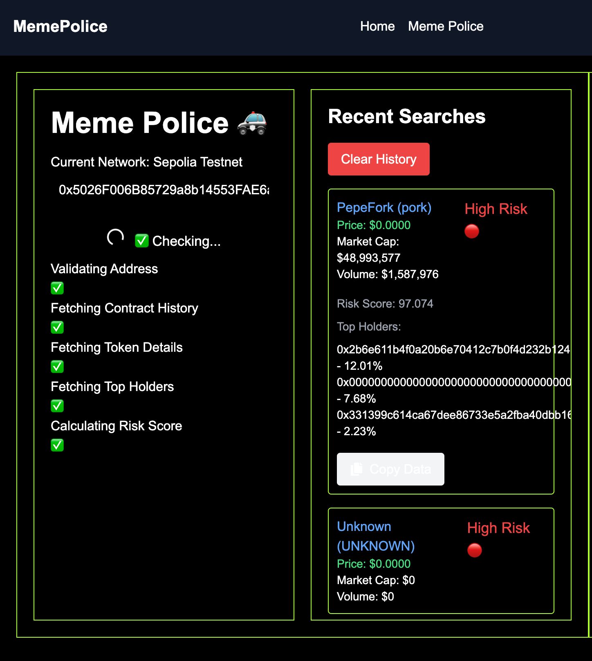592x661 pixels.
Task: Select the 0x2b6e611b4f0a holder address
Action: pyautogui.click(x=454, y=349)
